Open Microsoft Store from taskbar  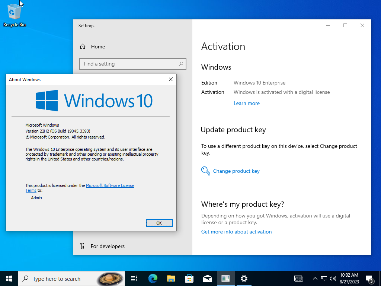(x=189, y=279)
